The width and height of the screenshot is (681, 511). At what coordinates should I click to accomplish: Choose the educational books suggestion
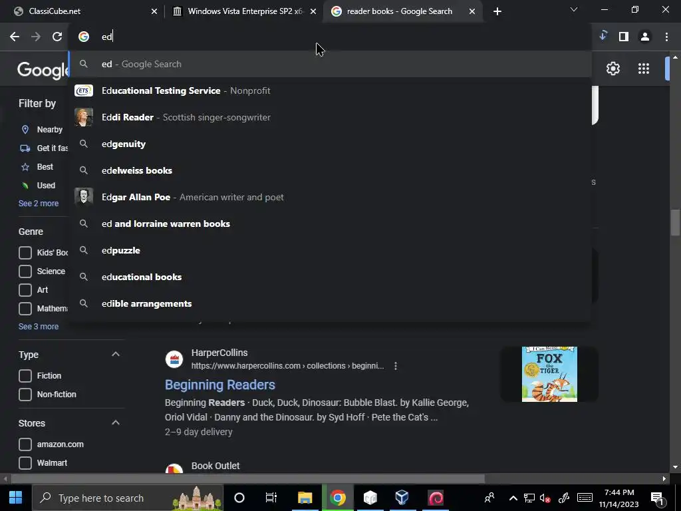pos(330,277)
